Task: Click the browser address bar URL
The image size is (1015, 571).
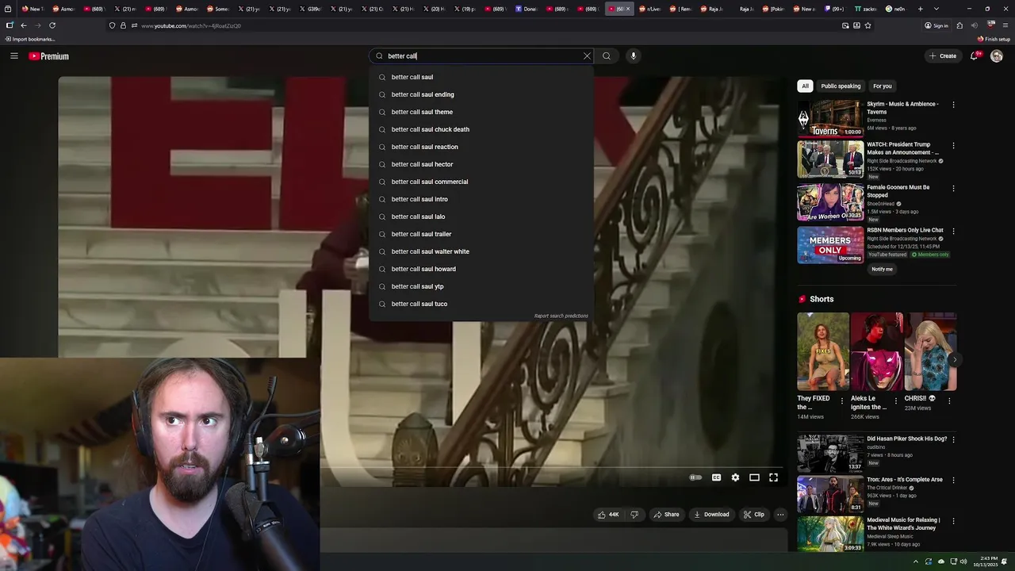Action: 191,26
